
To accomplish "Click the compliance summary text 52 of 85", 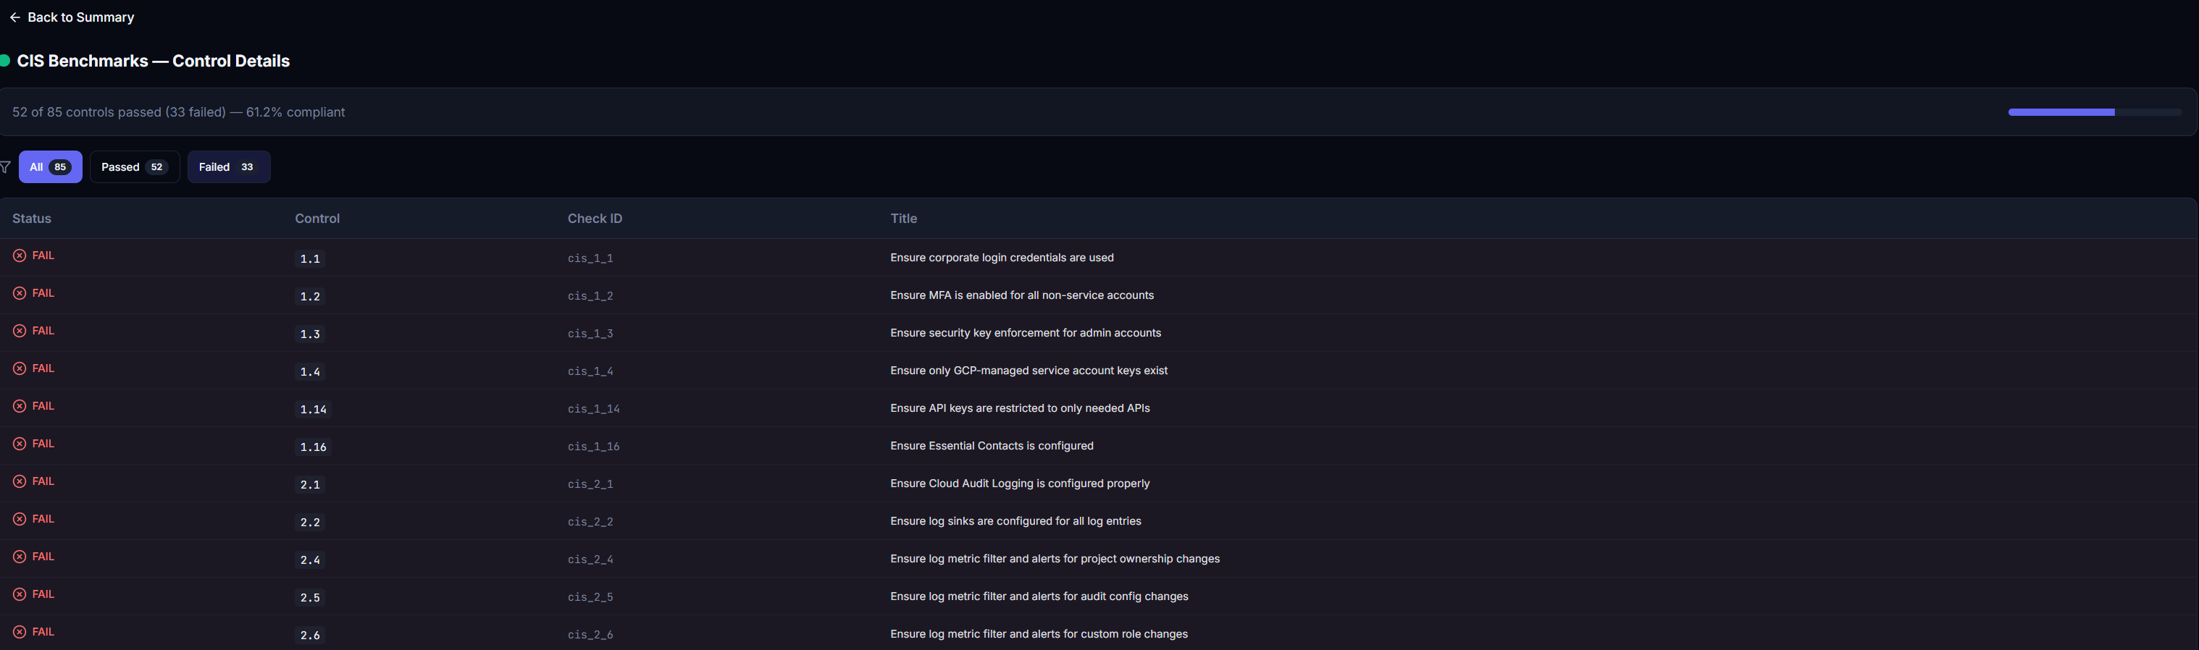I will 178,113.
